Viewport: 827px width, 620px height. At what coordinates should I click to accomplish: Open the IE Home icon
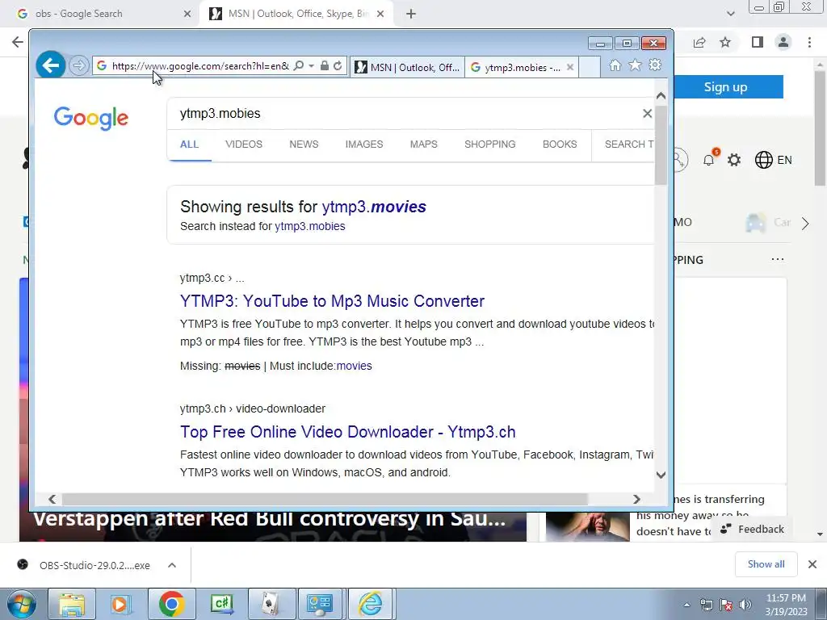pos(615,65)
